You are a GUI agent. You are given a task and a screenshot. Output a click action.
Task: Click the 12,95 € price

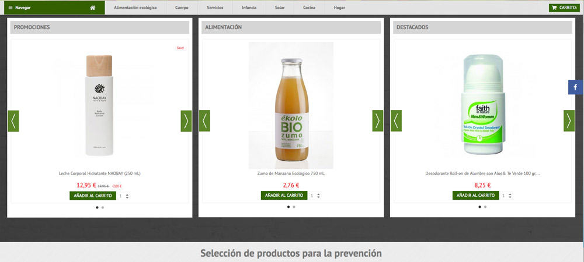[86, 185]
